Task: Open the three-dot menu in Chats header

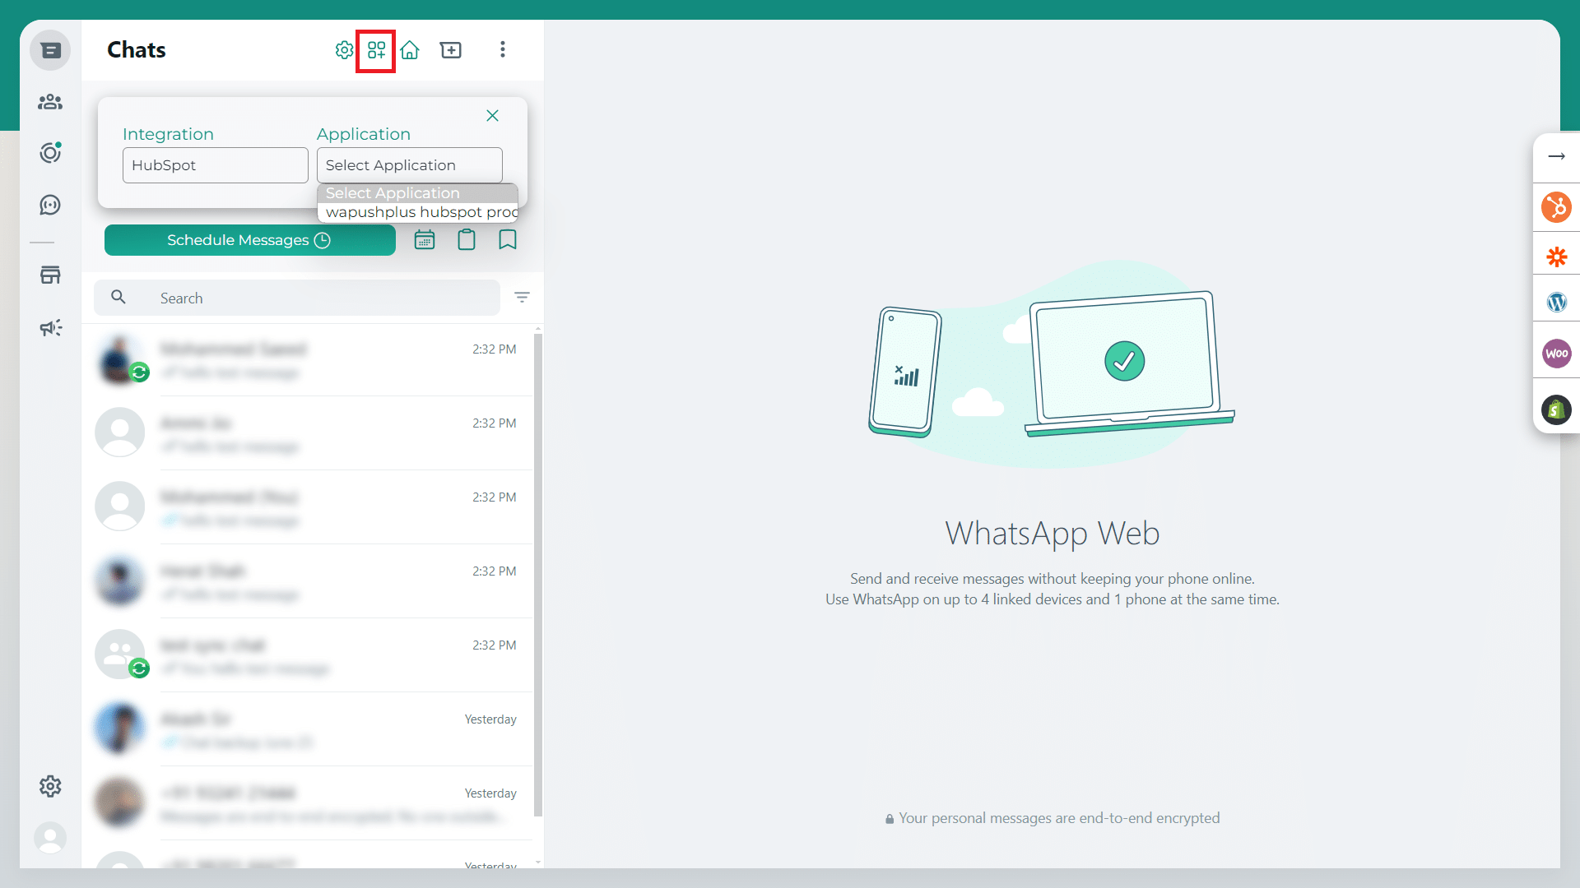Action: coord(503,50)
